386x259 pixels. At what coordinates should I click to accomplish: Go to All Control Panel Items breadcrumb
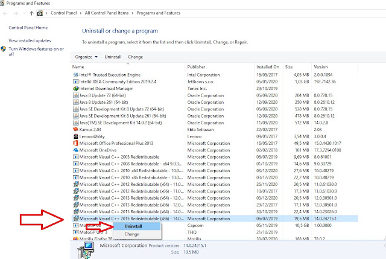pos(107,13)
